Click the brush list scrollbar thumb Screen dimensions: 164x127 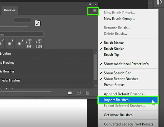click(x=95, y=67)
